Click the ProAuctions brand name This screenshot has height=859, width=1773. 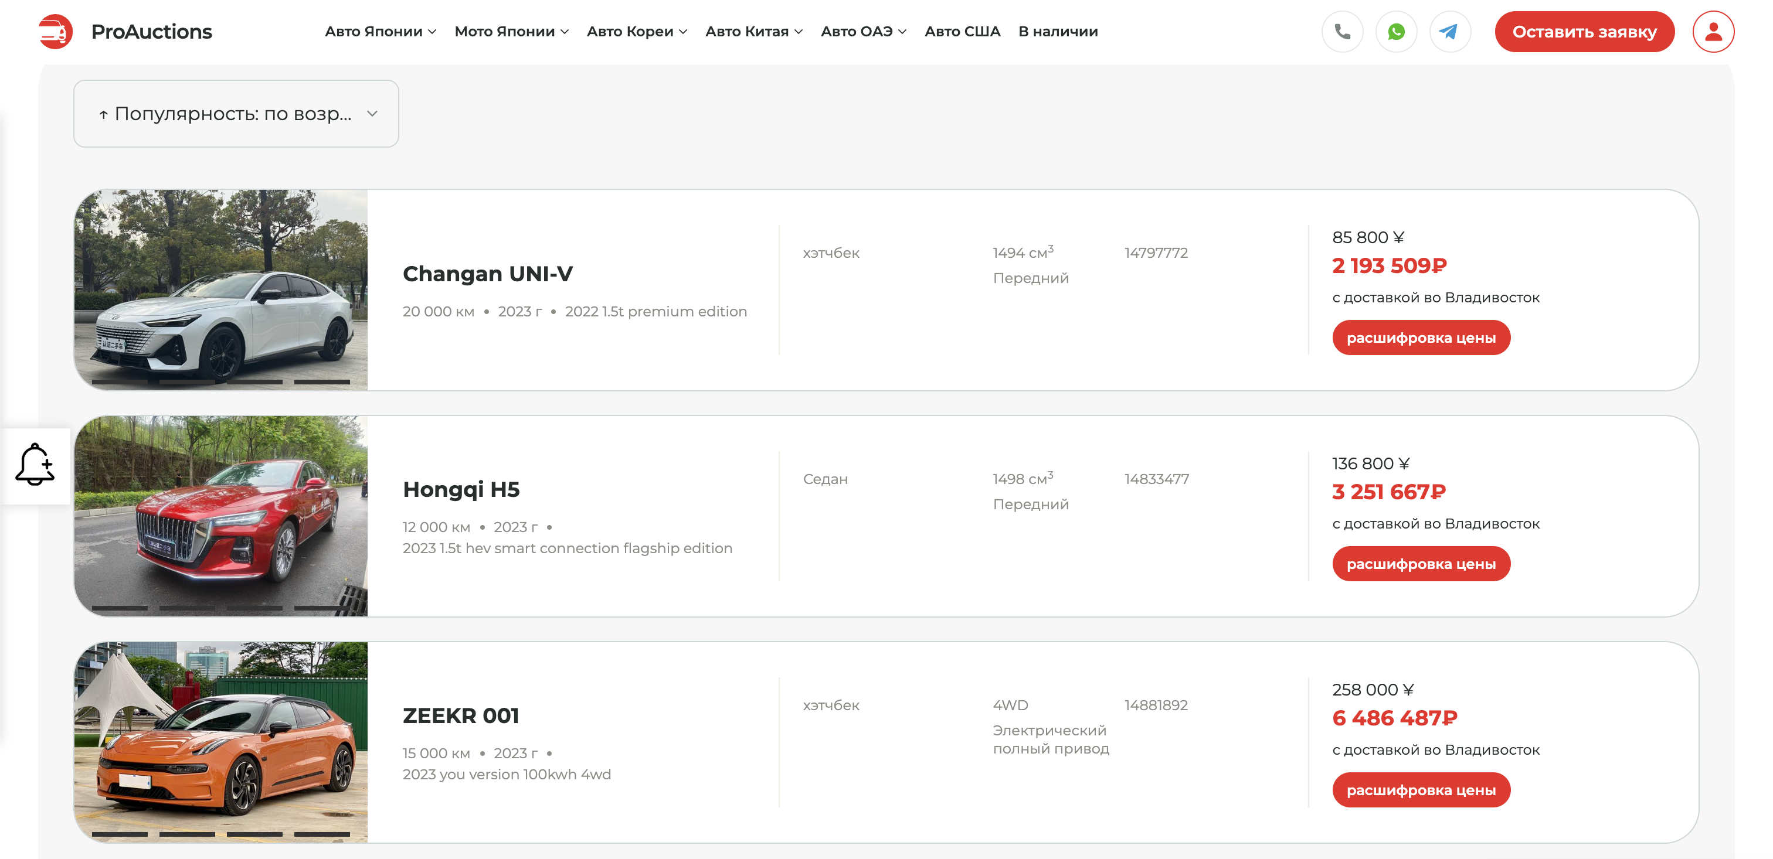(x=151, y=32)
